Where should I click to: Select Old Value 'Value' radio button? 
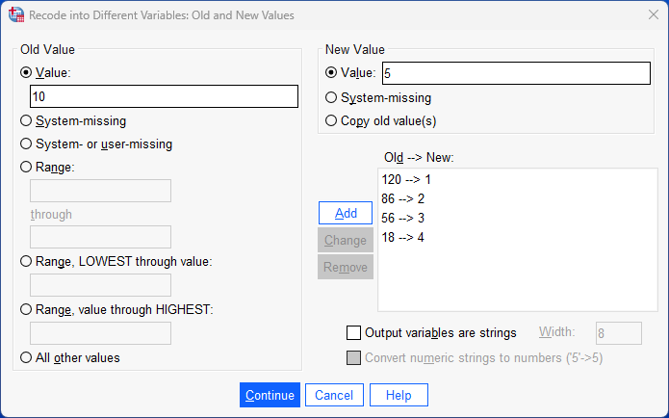click(x=26, y=72)
